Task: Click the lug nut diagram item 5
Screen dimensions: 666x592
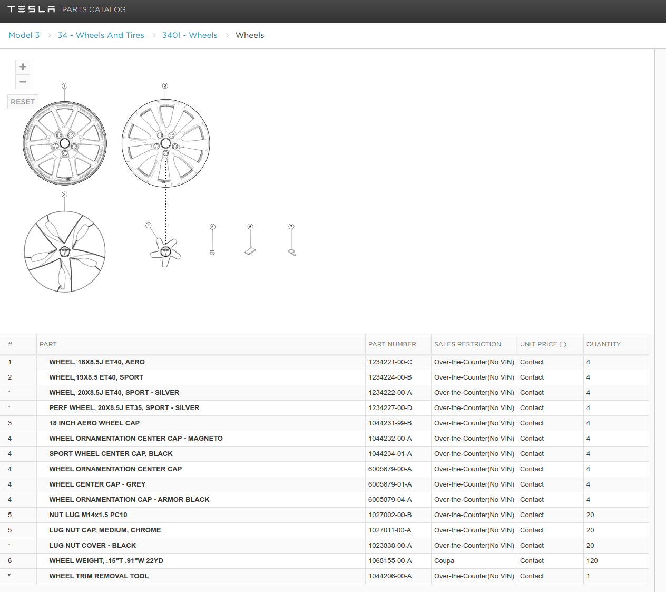Action: (212, 253)
